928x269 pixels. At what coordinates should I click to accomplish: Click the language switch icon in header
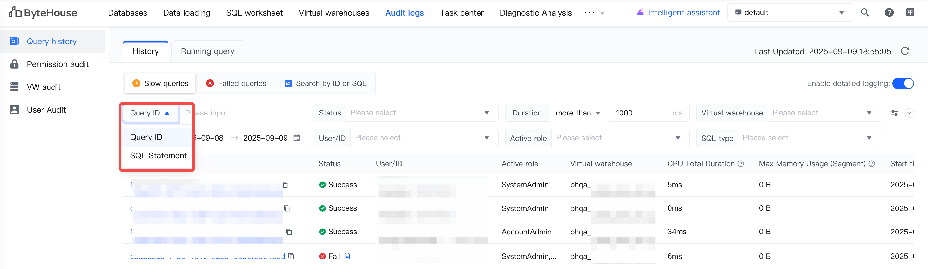(910, 13)
